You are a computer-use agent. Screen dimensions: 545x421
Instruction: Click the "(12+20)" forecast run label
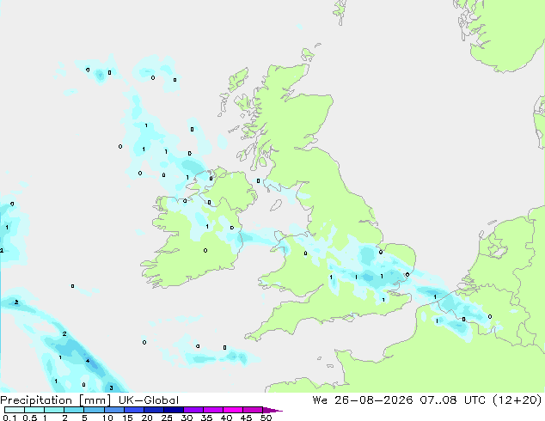517,400
